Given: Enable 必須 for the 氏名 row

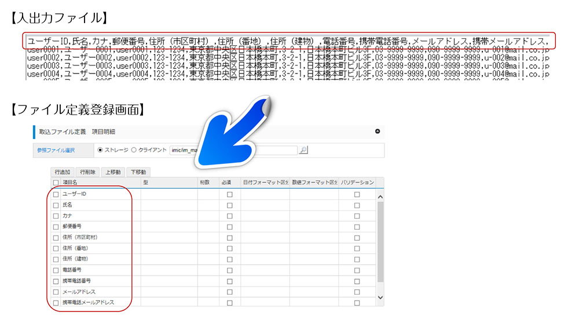Looking at the screenshot, I should 230,206.
